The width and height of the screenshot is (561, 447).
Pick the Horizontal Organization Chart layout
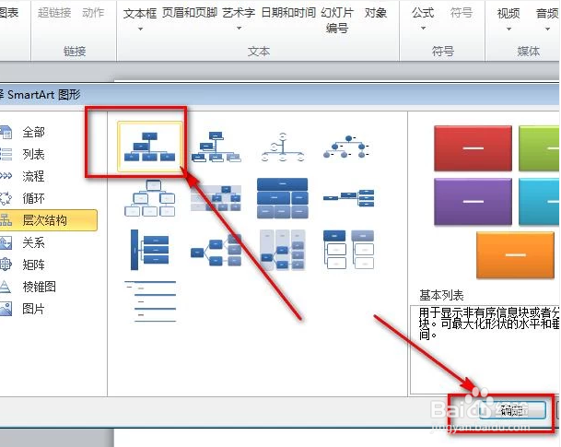348,198
